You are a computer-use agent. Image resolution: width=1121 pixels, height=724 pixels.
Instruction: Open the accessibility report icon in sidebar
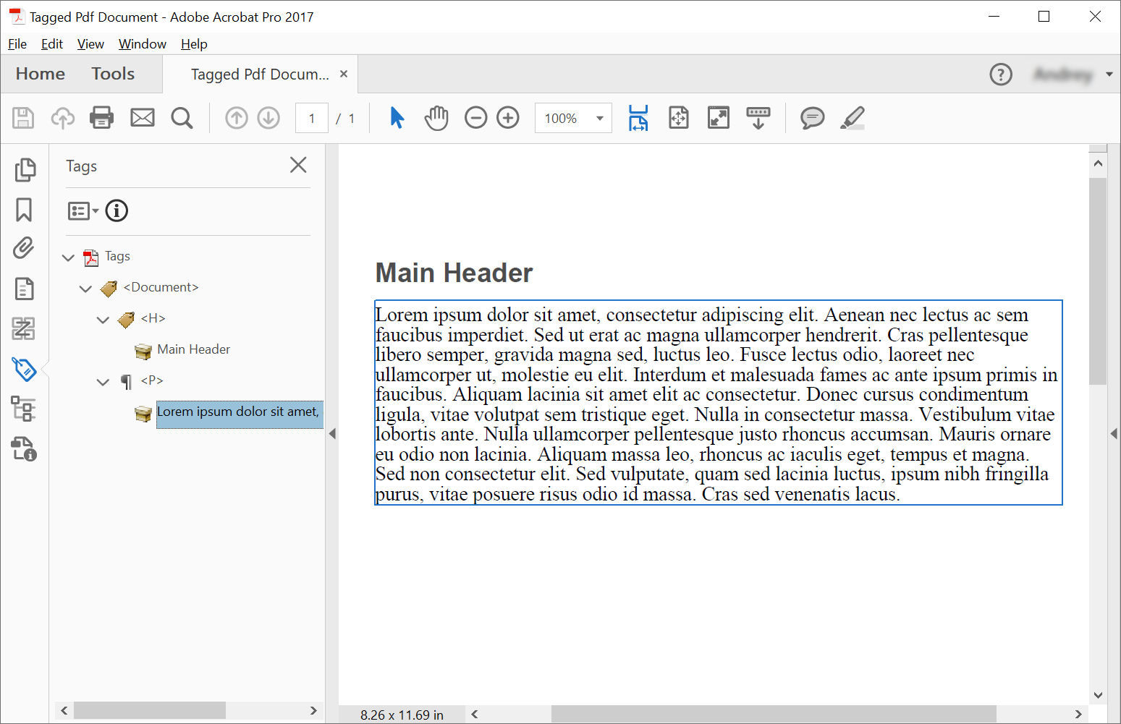[24, 448]
